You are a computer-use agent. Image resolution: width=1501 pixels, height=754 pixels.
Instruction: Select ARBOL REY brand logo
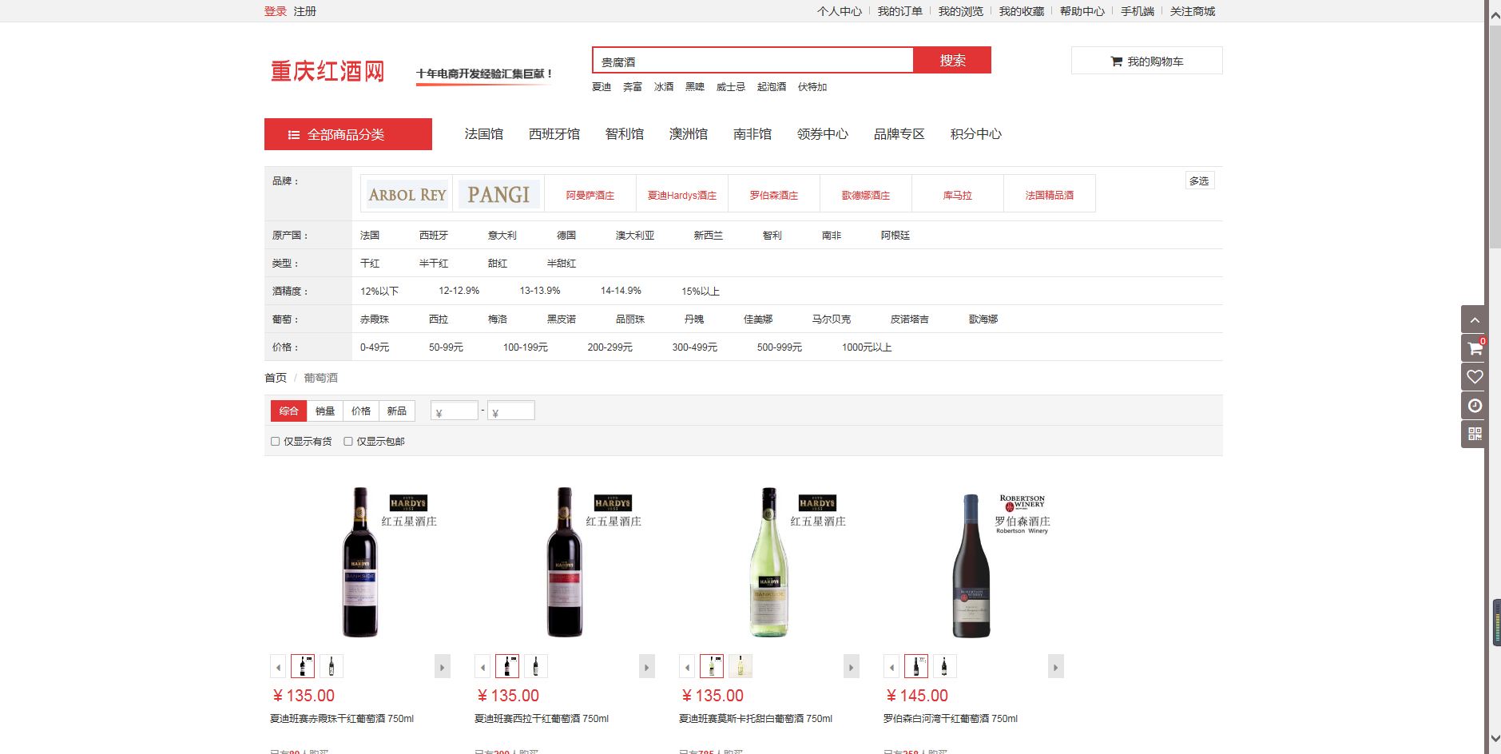[407, 194]
